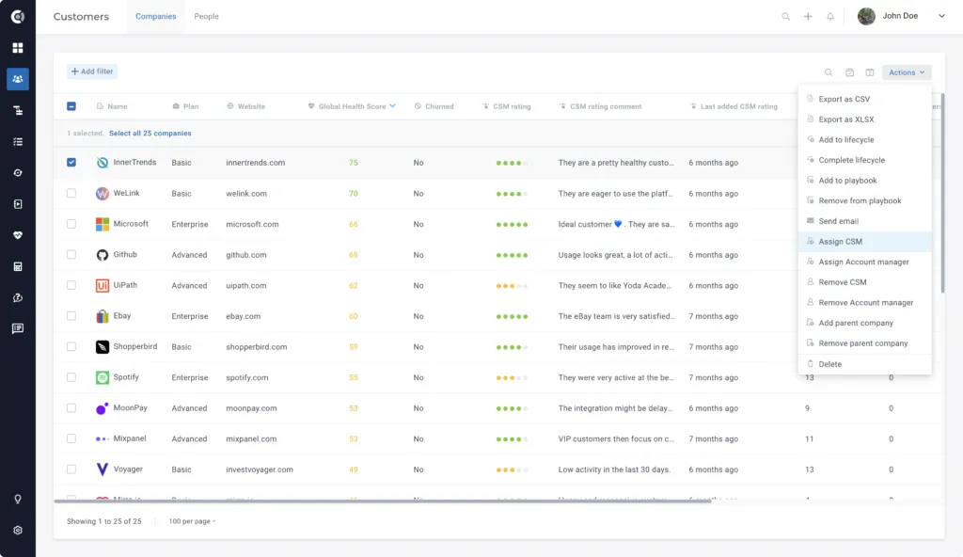Screen dimensions: 963x557
Task: Check the Ebay row checkbox
Action: pos(71,316)
